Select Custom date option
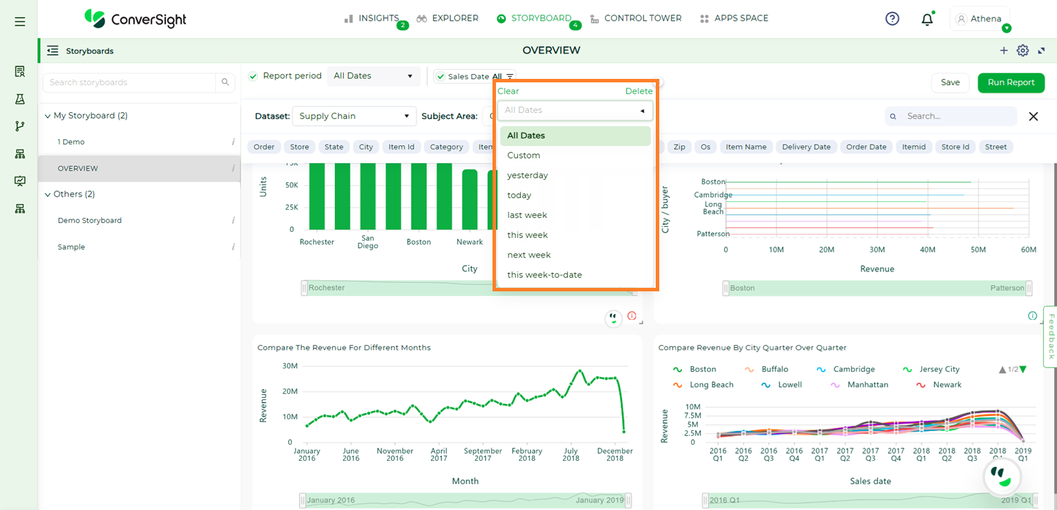The width and height of the screenshot is (1057, 510). click(575, 156)
